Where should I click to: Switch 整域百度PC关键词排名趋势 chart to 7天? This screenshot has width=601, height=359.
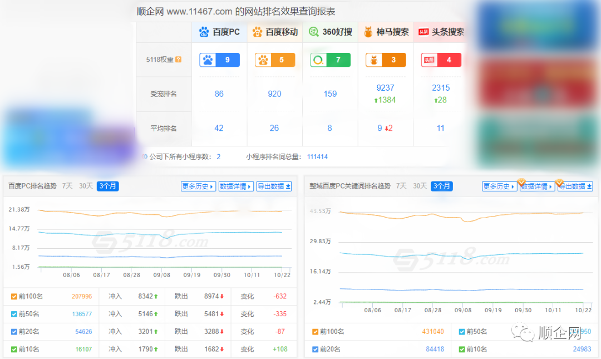tap(401, 186)
